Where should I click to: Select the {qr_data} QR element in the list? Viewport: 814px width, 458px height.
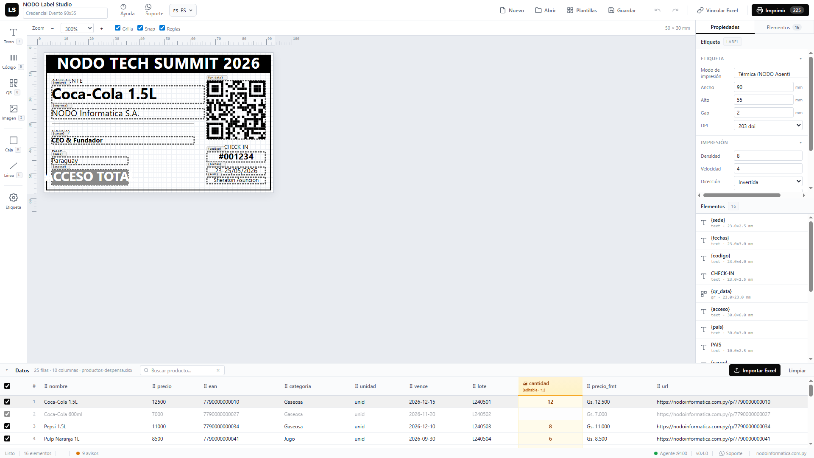751,294
